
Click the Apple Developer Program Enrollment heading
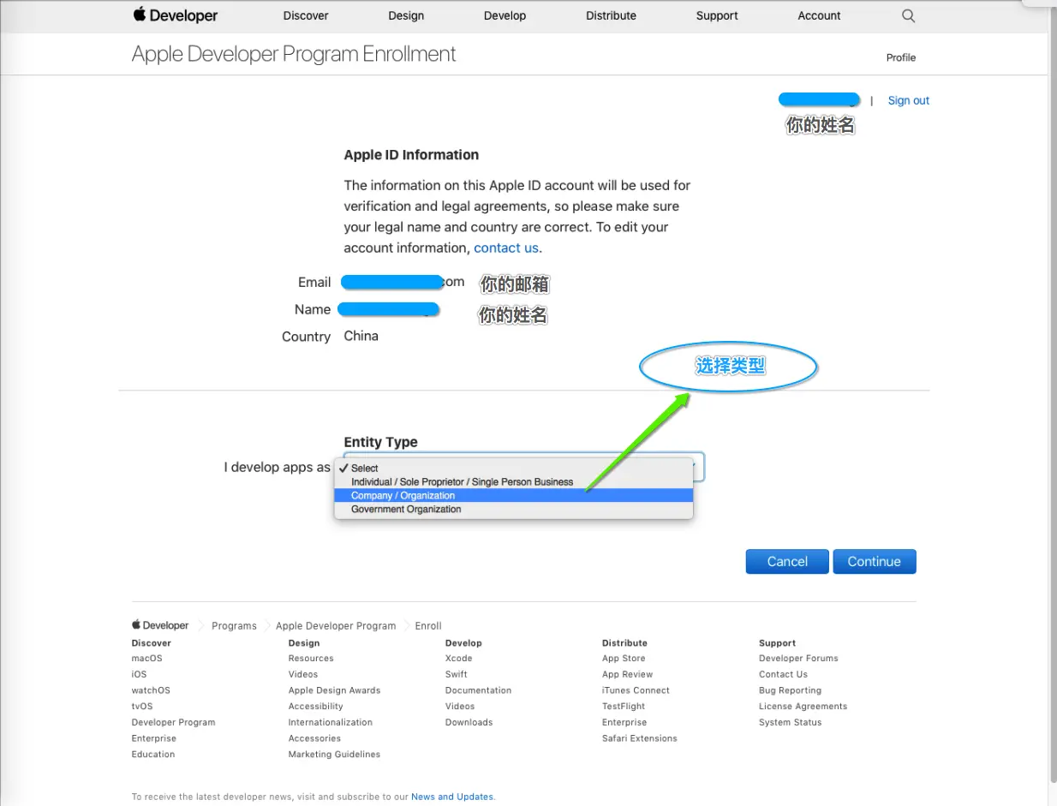coord(294,54)
